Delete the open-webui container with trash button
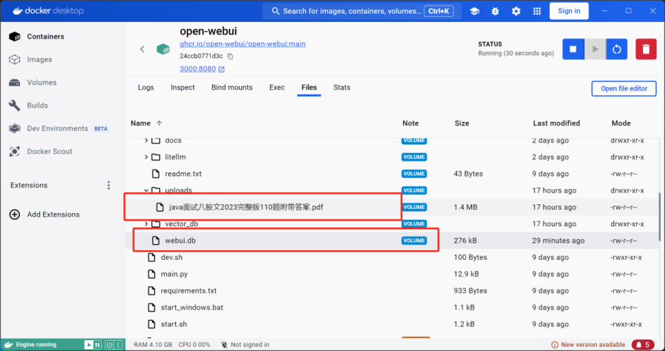The width and height of the screenshot is (665, 351). click(646, 49)
